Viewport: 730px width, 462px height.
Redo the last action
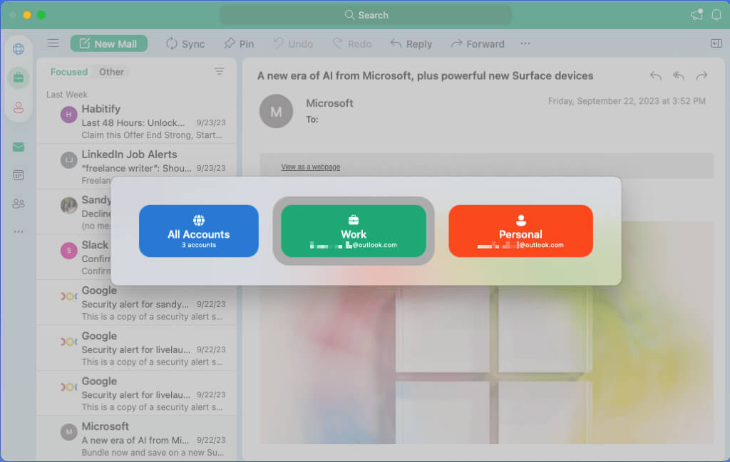(x=352, y=43)
